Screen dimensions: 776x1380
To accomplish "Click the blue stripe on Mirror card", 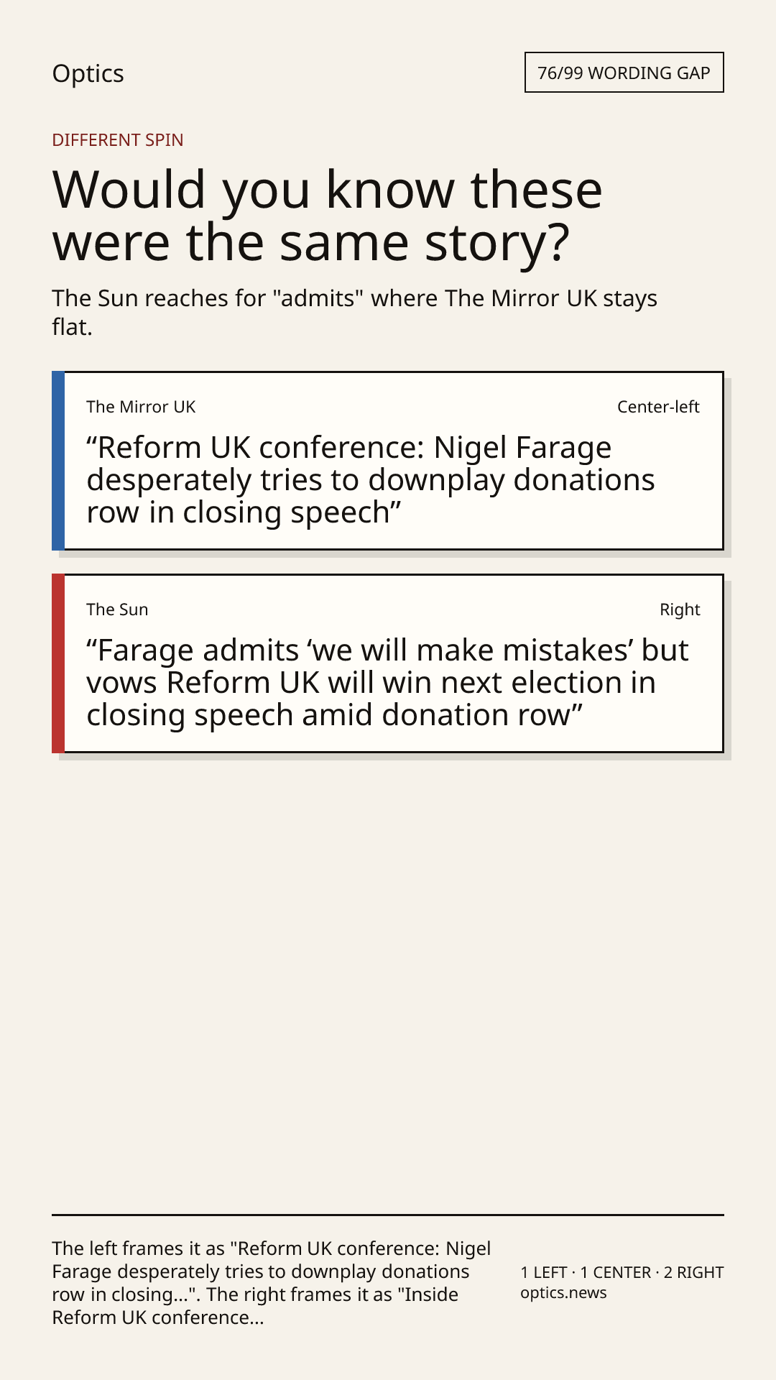I will click(x=58, y=461).
